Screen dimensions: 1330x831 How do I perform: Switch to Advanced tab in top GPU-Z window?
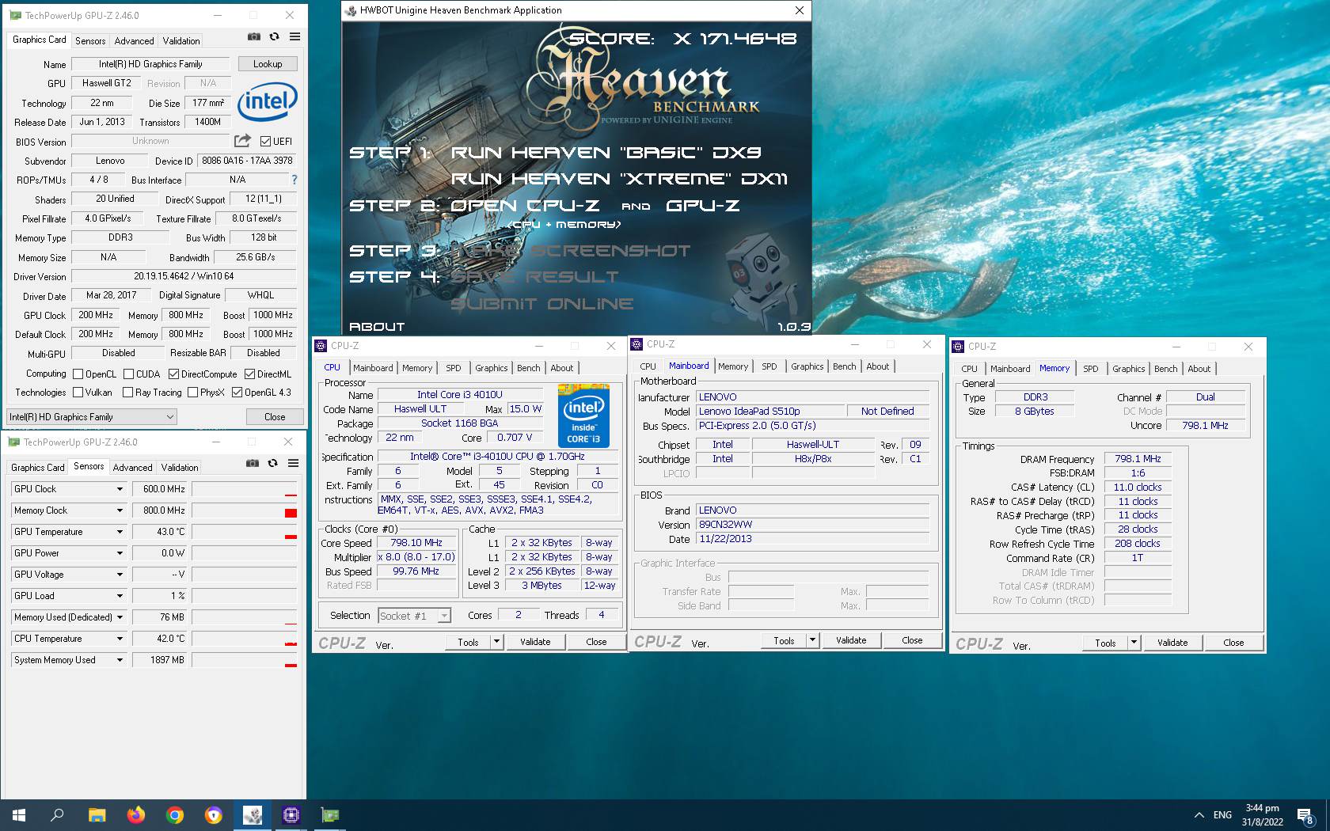click(134, 41)
